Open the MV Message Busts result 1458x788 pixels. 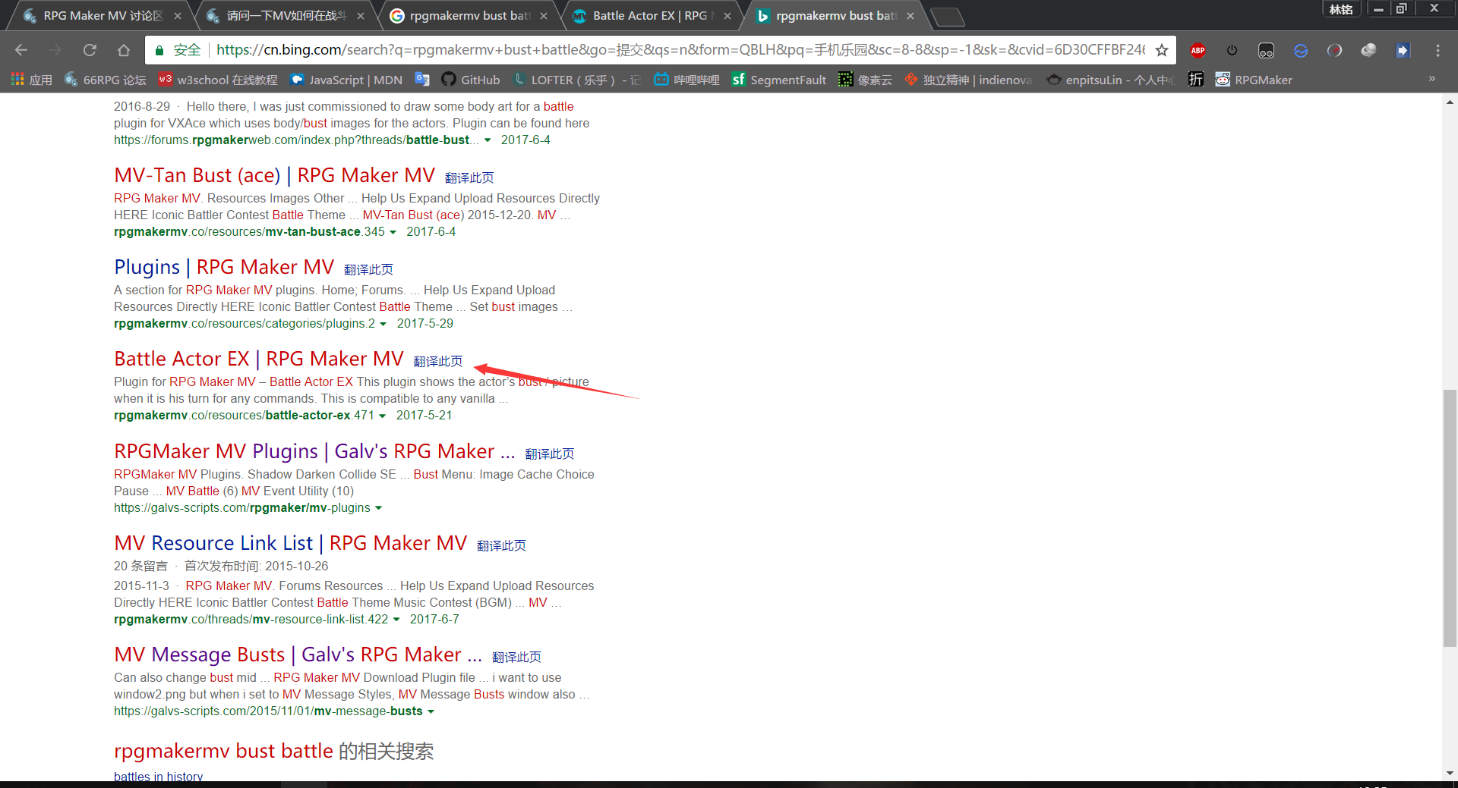pyautogui.click(x=298, y=655)
